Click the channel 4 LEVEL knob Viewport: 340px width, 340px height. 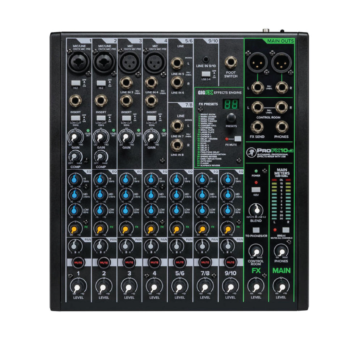pos(154,287)
